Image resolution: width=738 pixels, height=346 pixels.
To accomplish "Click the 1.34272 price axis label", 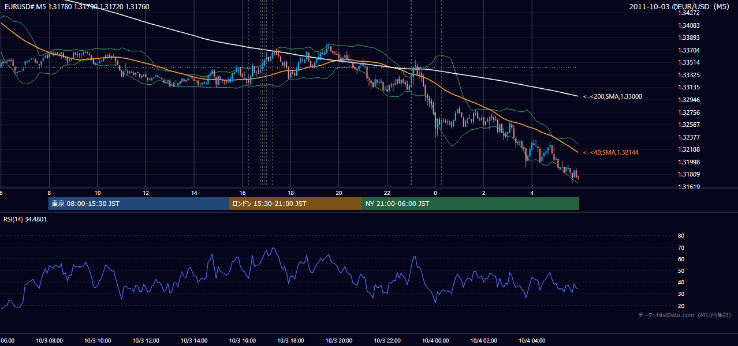I will [688, 13].
